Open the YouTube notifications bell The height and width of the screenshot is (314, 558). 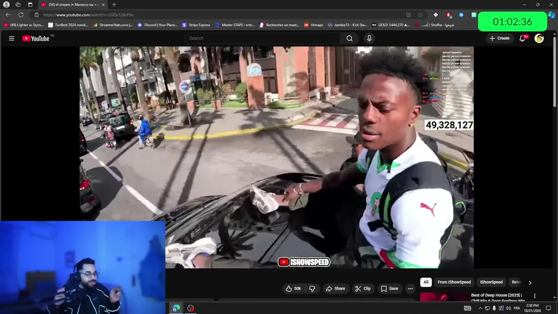click(523, 38)
